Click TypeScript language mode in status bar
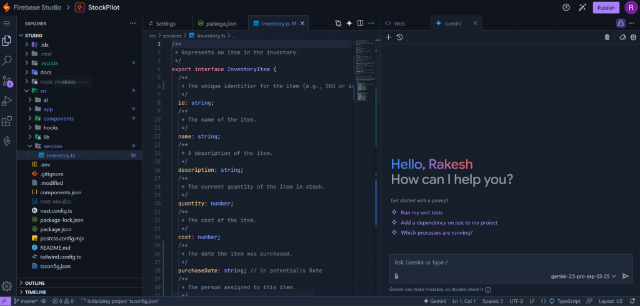 point(569,301)
